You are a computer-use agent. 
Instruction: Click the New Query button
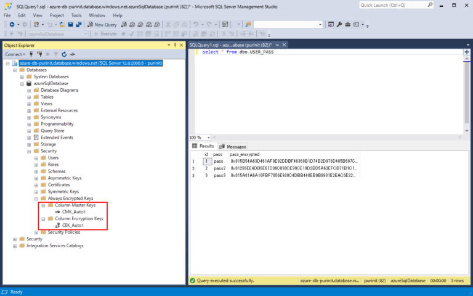[102, 25]
